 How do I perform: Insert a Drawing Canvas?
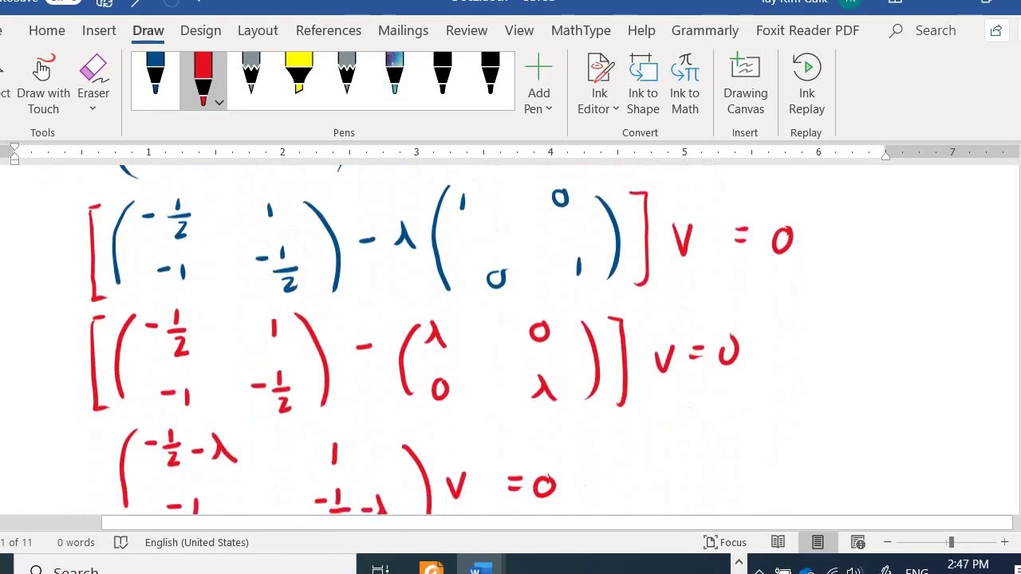click(745, 85)
